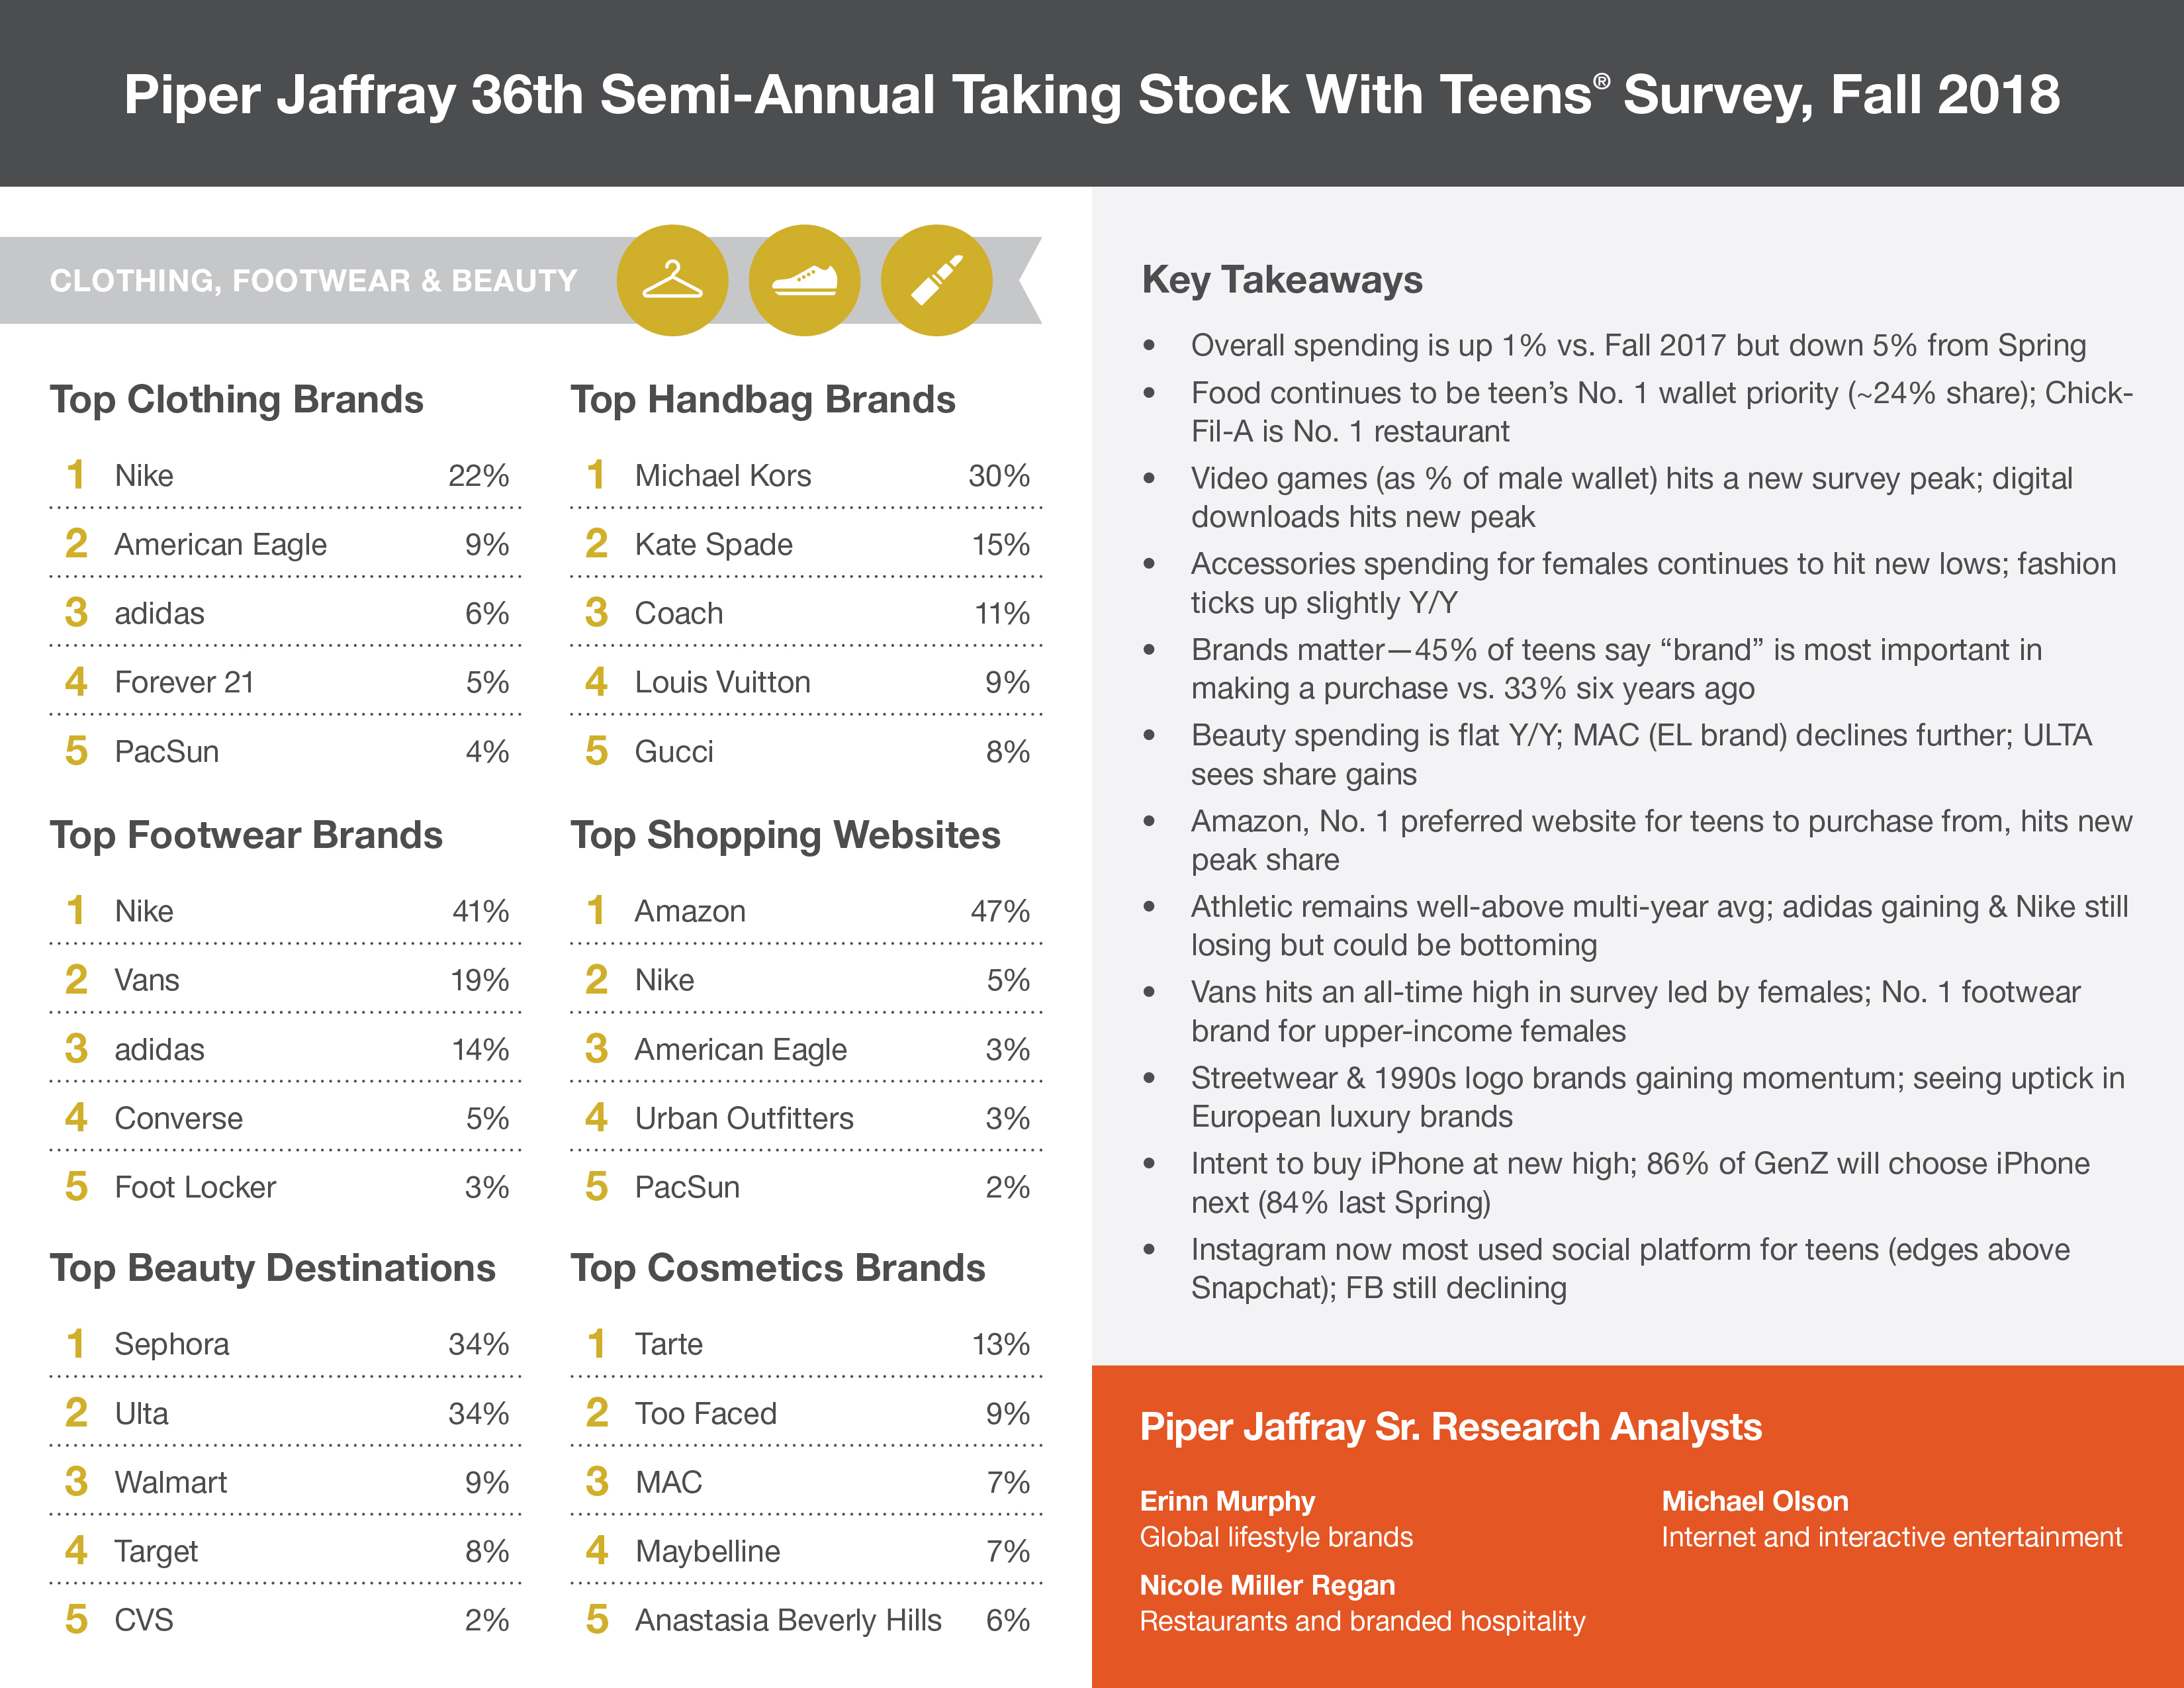This screenshot has height=1688, width=2184.
Task: Click Michael Kors in handbag brands
Action: (723, 476)
